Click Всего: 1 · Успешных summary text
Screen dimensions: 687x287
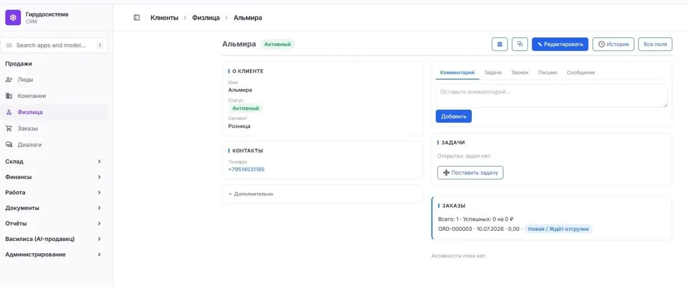(x=476, y=219)
